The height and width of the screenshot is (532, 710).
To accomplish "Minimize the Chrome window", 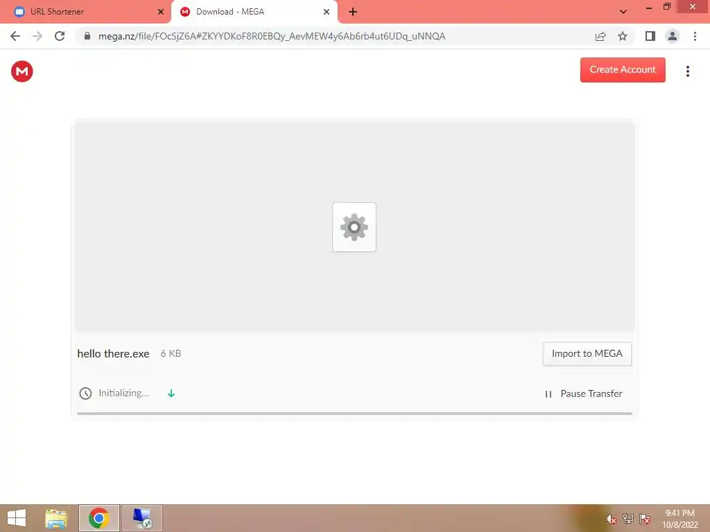I will click(x=649, y=7).
